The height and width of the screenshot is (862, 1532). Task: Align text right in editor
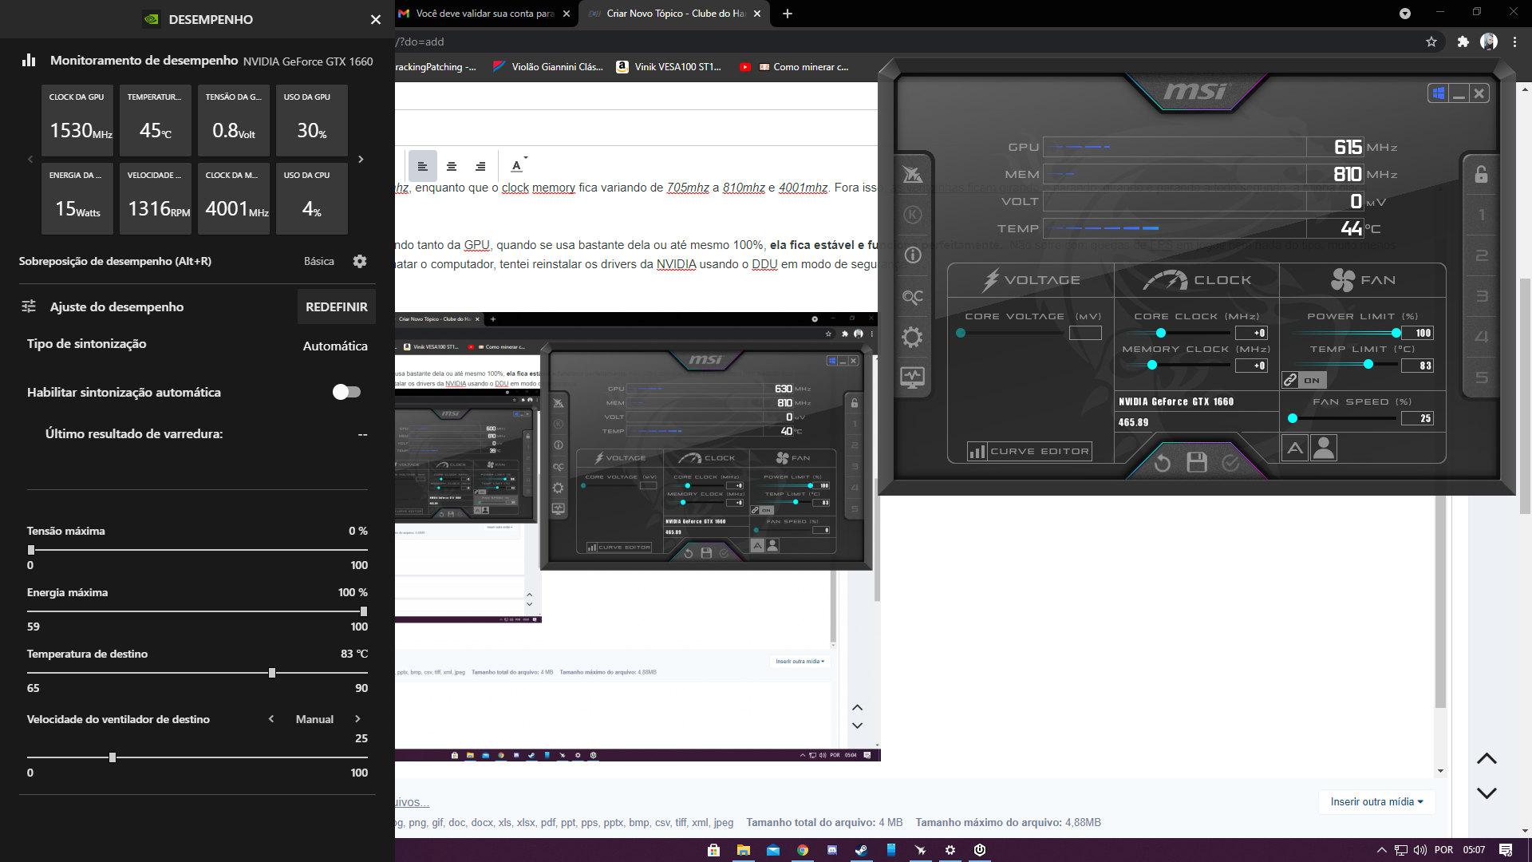coord(480,166)
